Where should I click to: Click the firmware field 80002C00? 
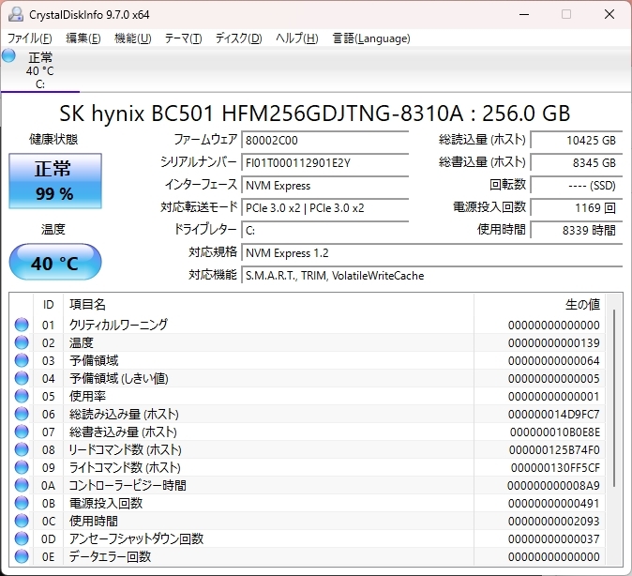click(324, 140)
